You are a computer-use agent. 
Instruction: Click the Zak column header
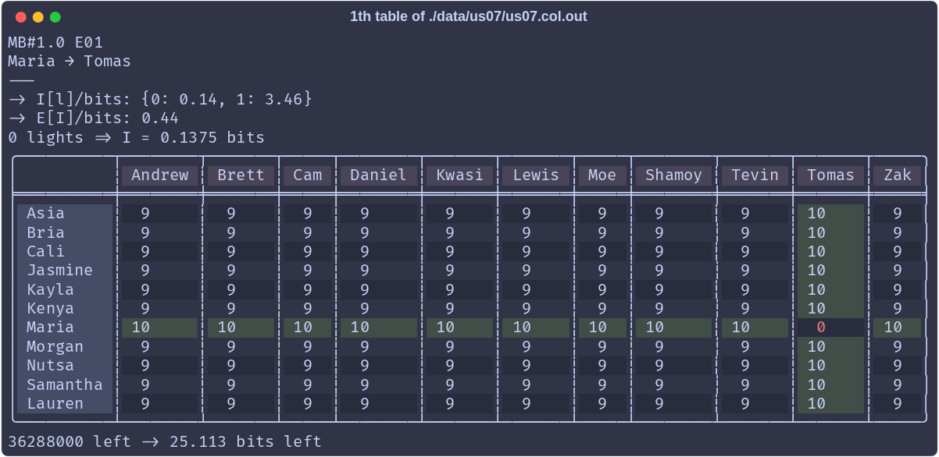click(898, 175)
